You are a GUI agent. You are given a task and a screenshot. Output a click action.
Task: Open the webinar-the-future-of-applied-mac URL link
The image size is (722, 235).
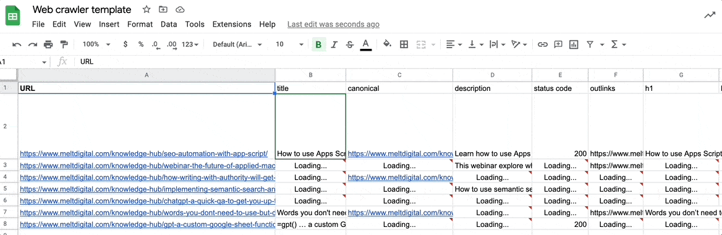click(x=147, y=165)
